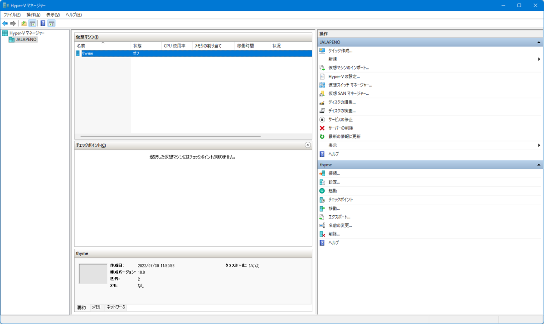Click the green 起動 power icon

point(322,191)
